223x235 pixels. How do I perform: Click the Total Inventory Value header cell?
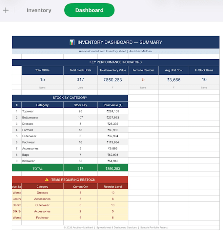(x=113, y=70)
